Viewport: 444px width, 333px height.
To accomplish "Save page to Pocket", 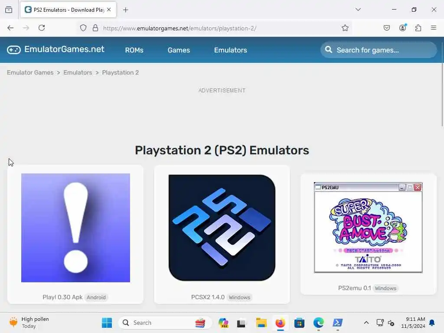I will click(387, 28).
